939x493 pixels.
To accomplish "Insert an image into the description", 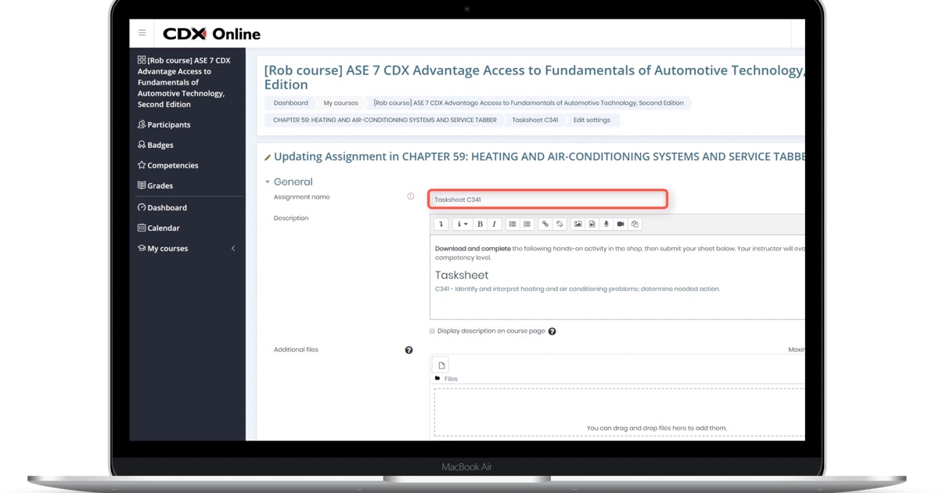I will click(x=577, y=225).
